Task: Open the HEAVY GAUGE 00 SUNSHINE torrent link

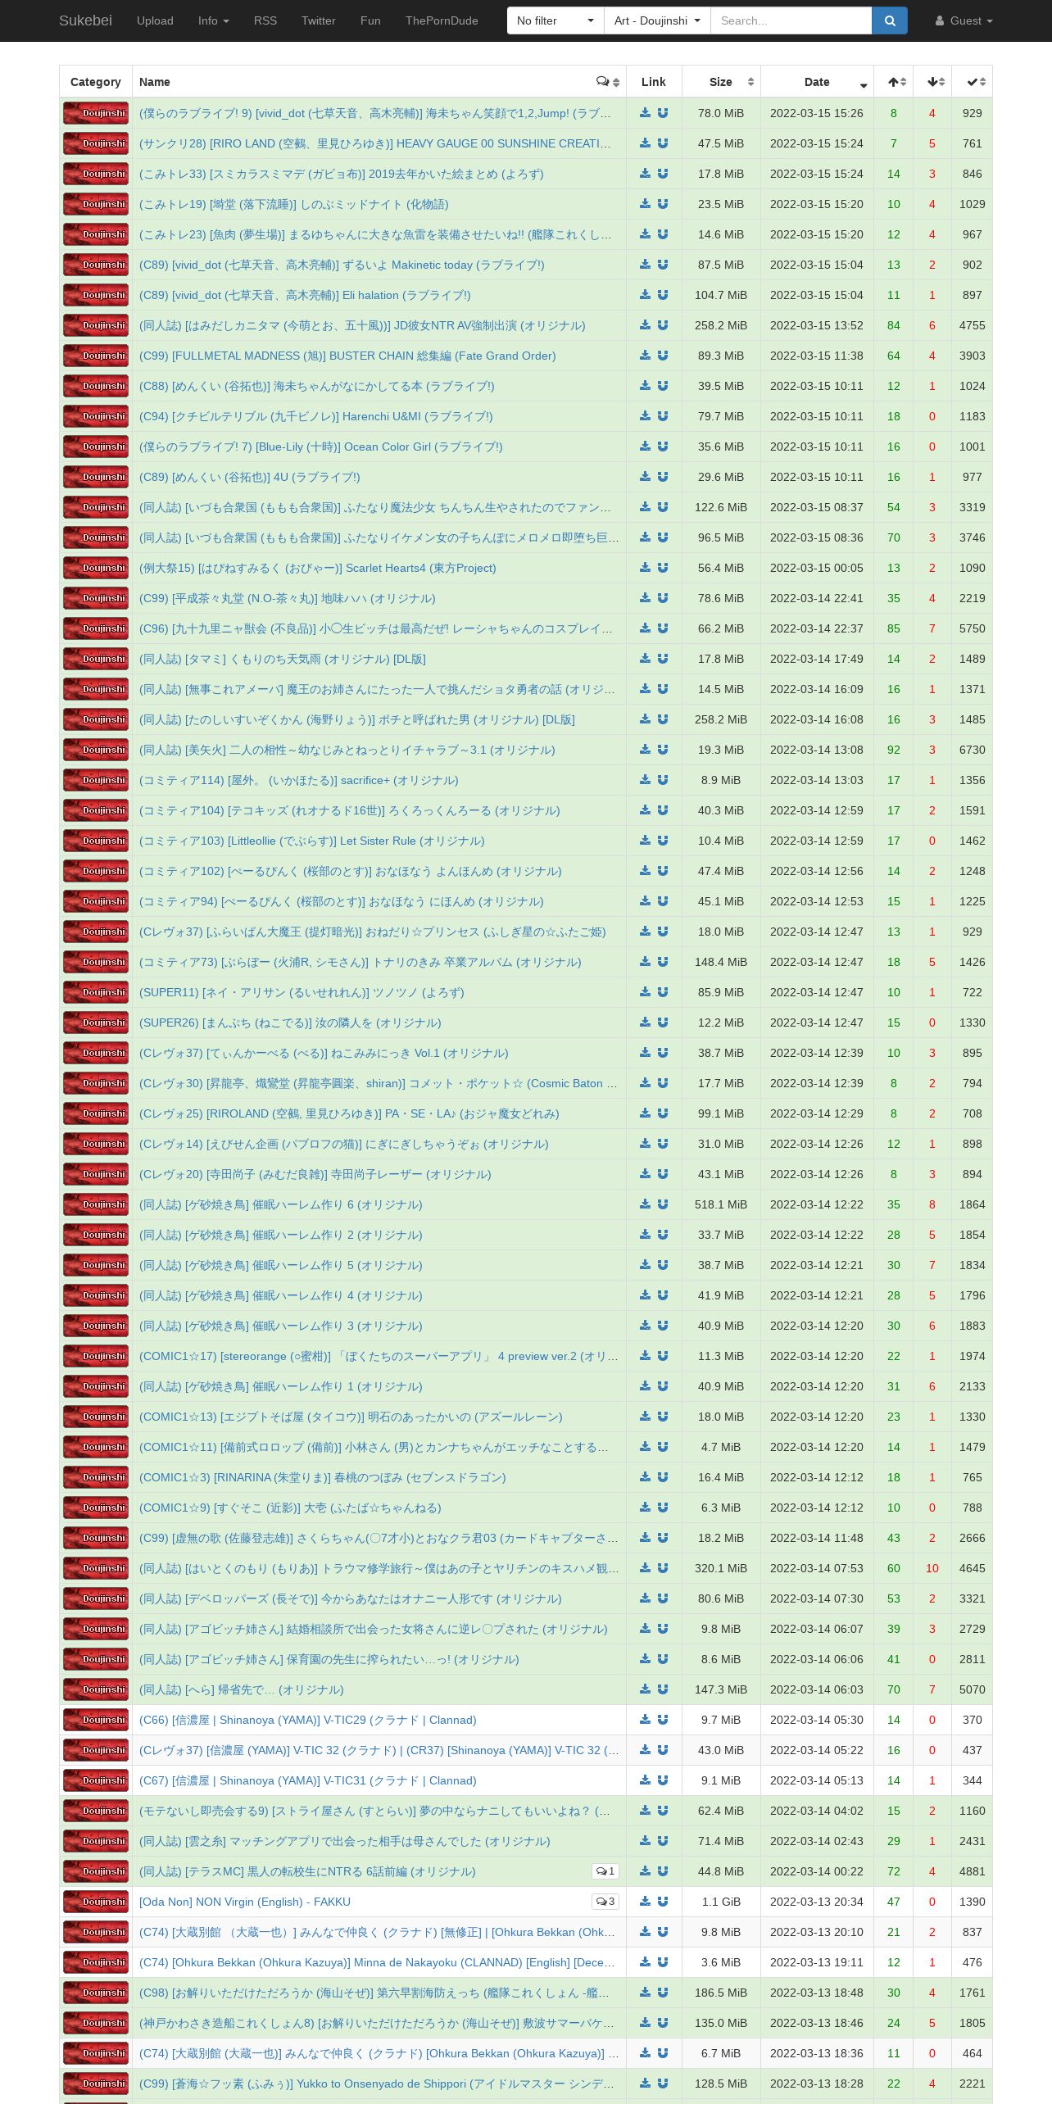Action: [x=375, y=143]
